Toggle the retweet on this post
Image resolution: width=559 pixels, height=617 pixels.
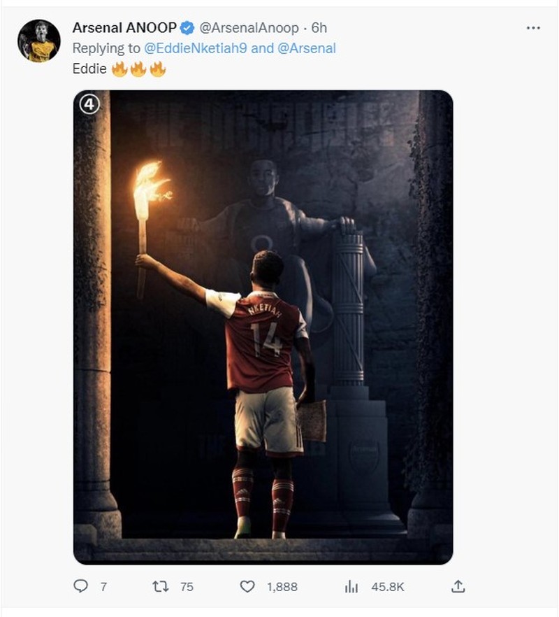tap(161, 588)
